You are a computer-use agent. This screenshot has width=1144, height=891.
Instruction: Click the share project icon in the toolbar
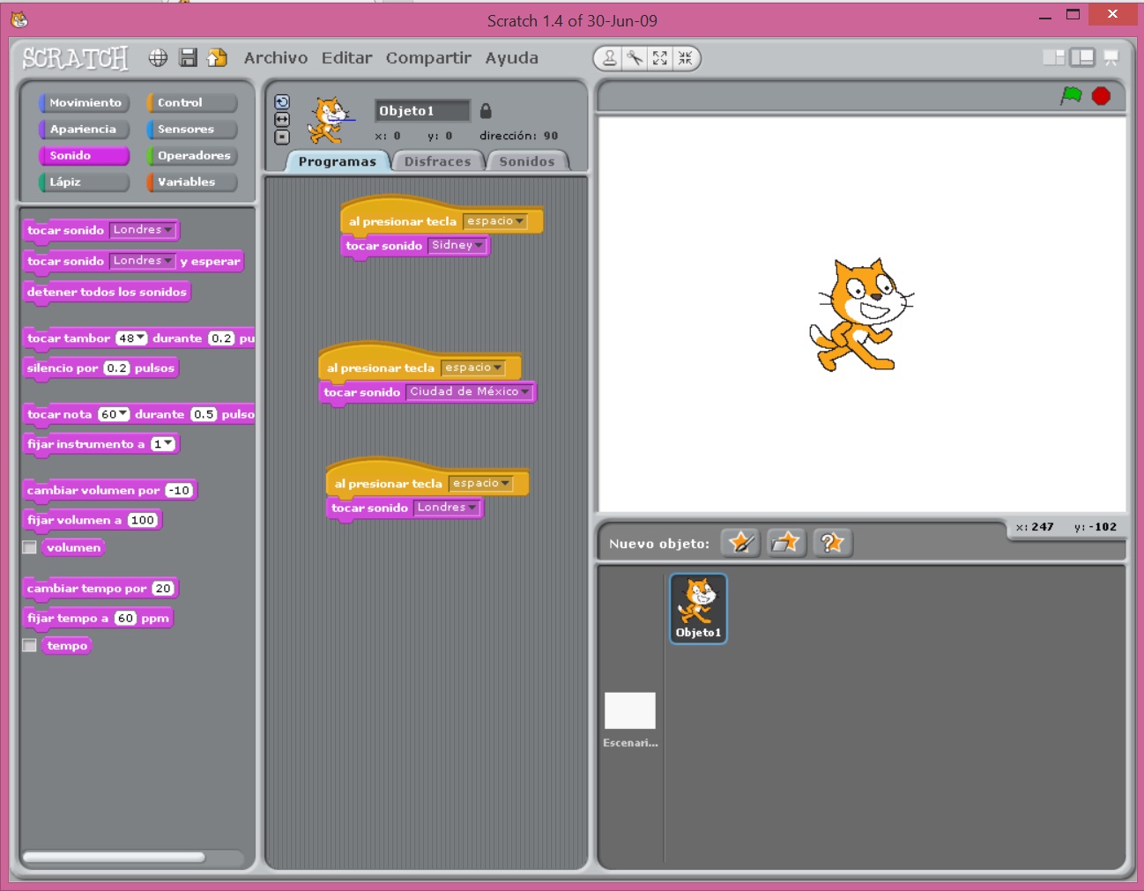[x=217, y=58]
